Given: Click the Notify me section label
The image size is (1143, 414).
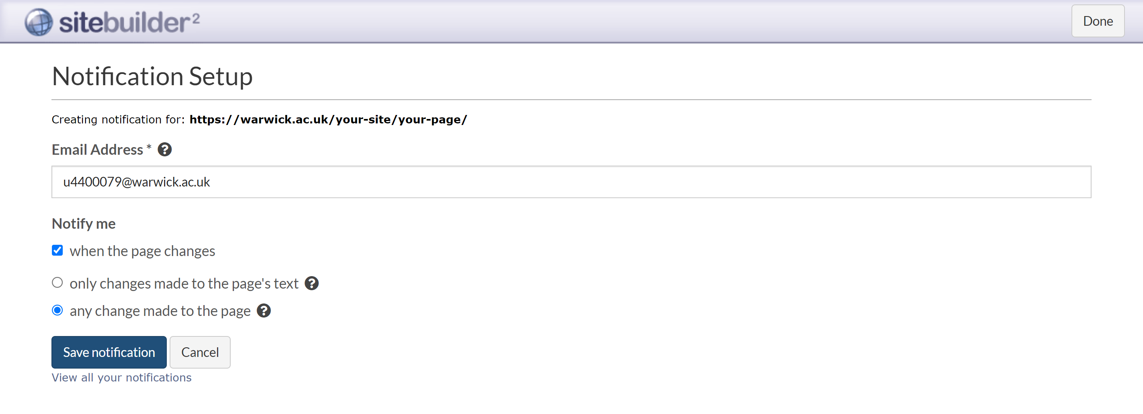Looking at the screenshot, I should (x=84, y=223).
